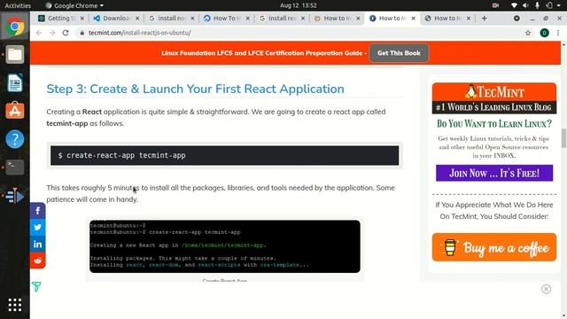Click the Step 3 heading
567x319 pixels.
(x=195, y=89)
